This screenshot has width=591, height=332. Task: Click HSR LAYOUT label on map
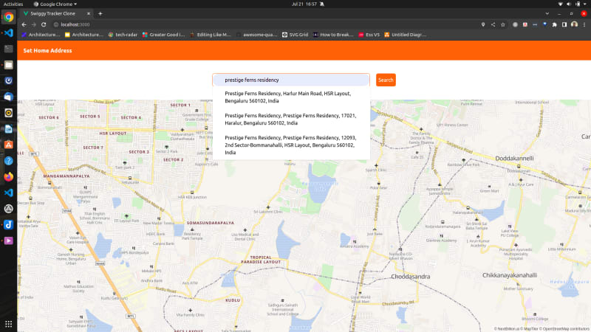pos(113,134)
